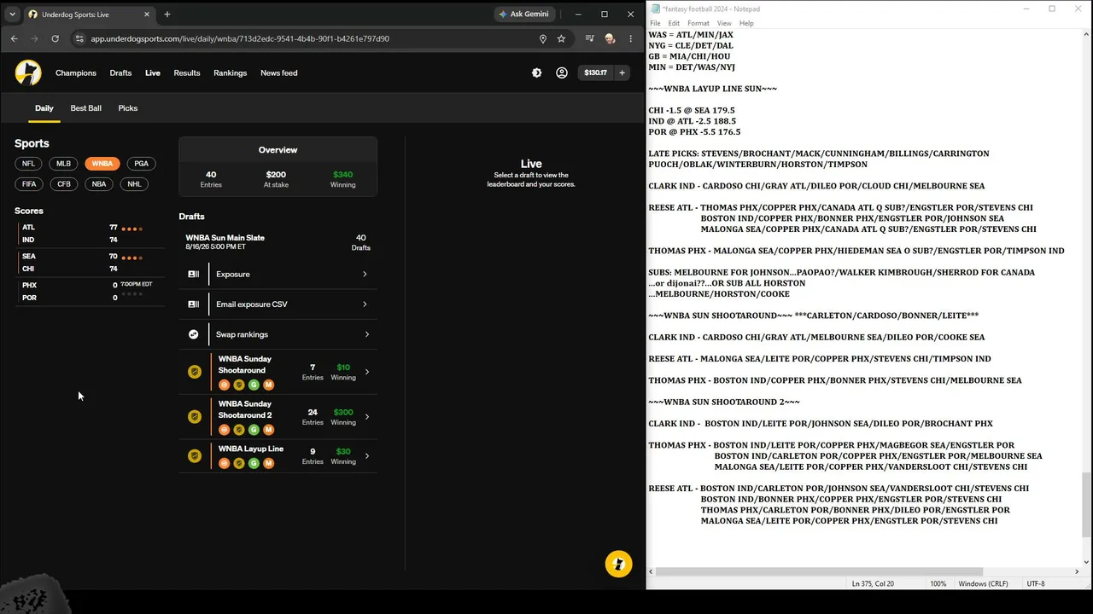Click Ask Gemini button
Viewport: 1093px width, 614px height.
[525, 14]
